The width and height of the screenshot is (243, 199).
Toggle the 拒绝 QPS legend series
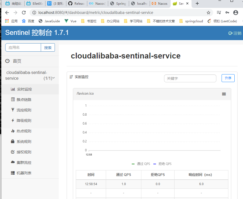tap(163, 164)
